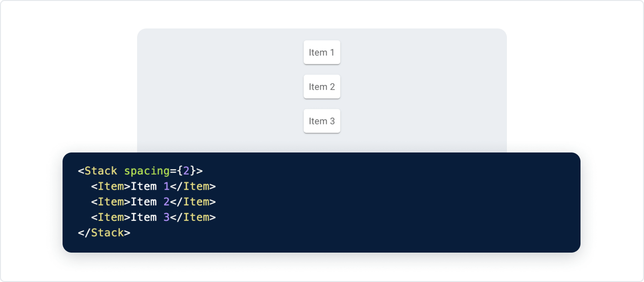Click the closing bracket of the Stack tag
Viewport: 644px width, 282px height.
pyautogui.click(x=201, y=170)
